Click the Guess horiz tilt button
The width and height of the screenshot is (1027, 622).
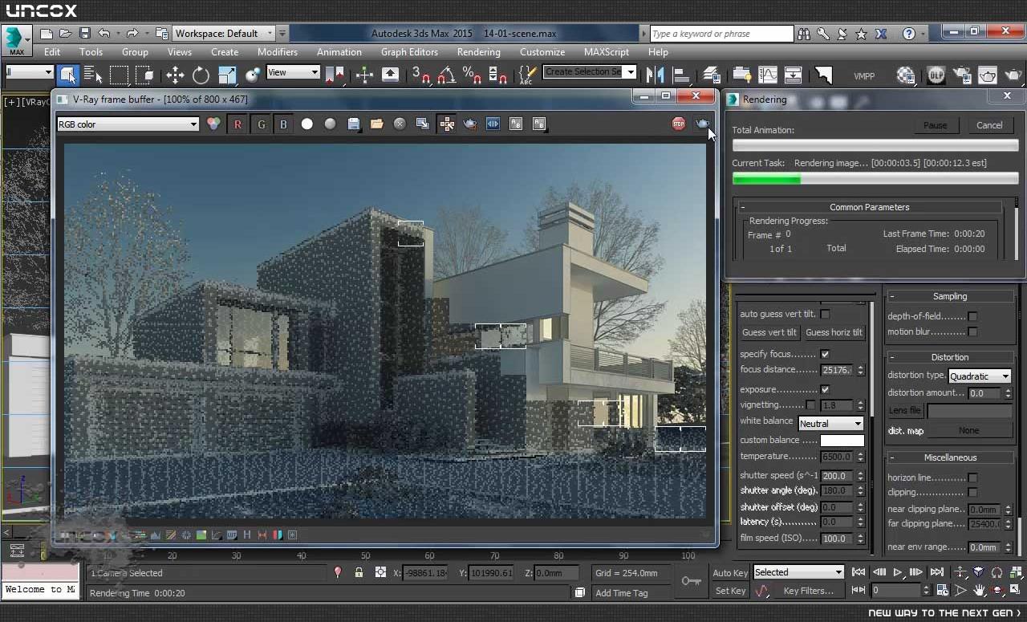tap(834, 332)
